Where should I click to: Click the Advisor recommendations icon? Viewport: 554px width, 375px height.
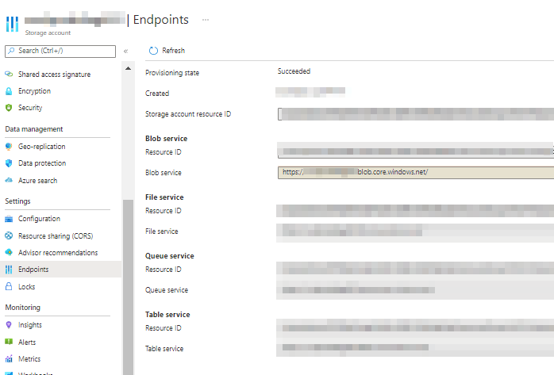click(x=9, y=253)
